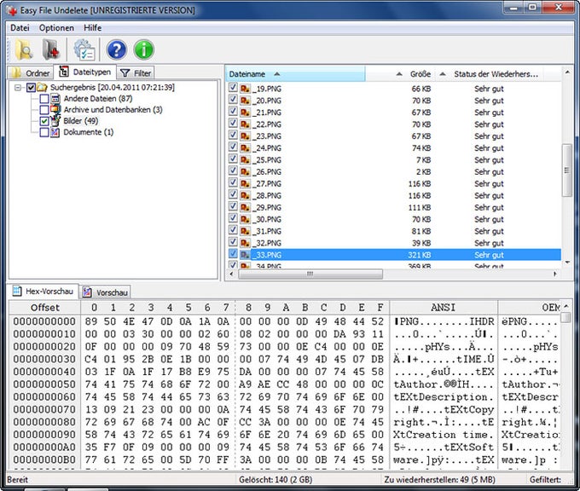
Task: Click Dokumente category icon
Action: point(55,132)
